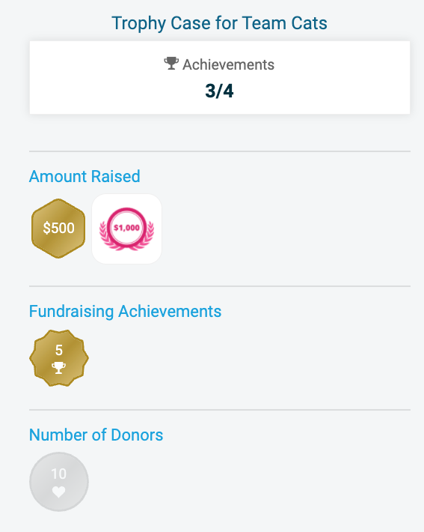Screen dimensions: 424x532
Task: Click the number 5 on gold badge
Action: 59,350
